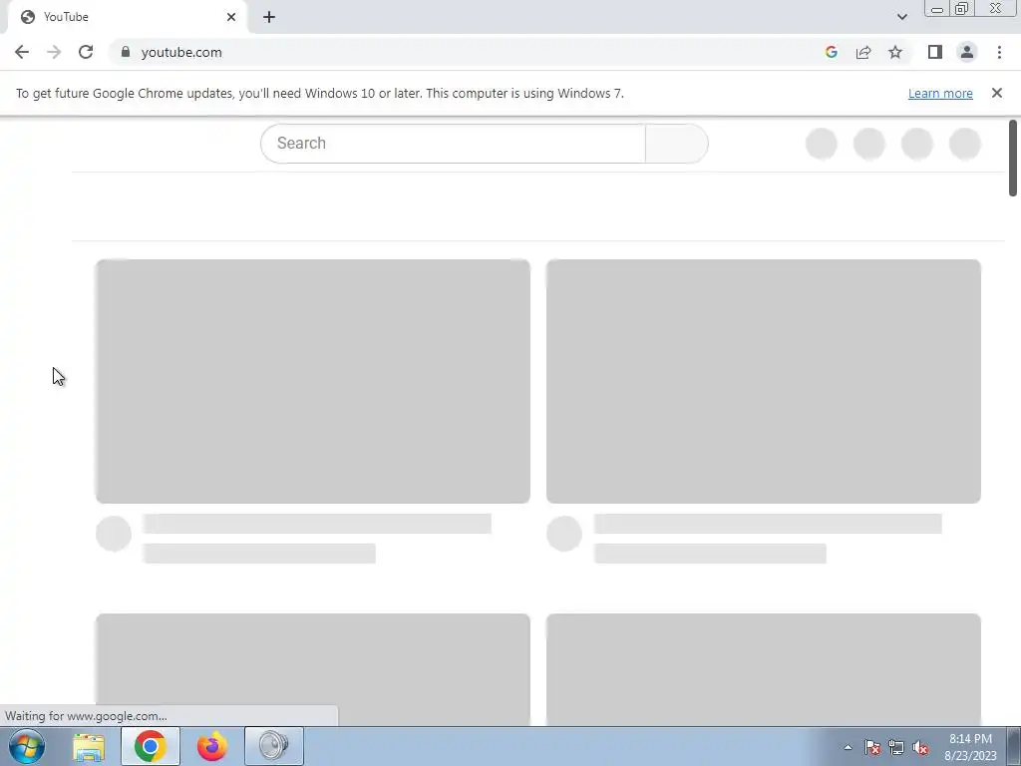Open the network status tray icon
1021x766 pixels.
pyautogui.click(x=896, y=747)
